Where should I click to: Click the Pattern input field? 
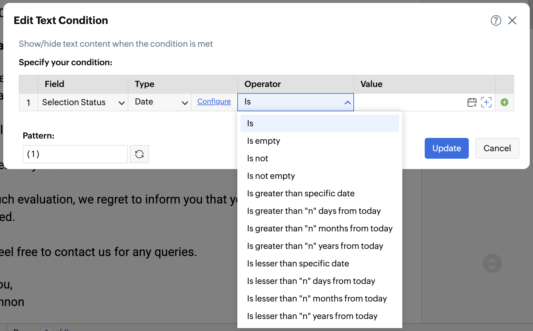(75, 154)
